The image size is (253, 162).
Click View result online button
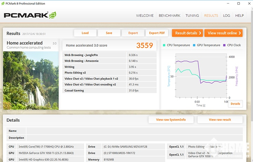223,33
